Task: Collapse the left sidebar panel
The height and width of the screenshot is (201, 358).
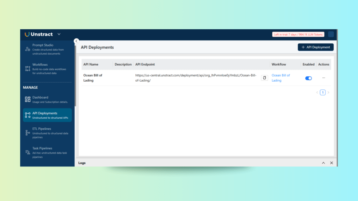Action: pos(77,41)
